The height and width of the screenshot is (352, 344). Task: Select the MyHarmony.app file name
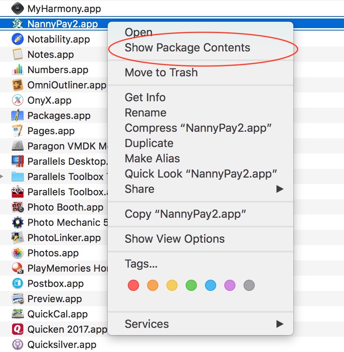[x=64, y=9]
